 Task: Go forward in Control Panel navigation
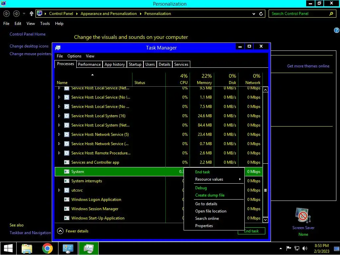pyautogui.click(x=16, y=14)
